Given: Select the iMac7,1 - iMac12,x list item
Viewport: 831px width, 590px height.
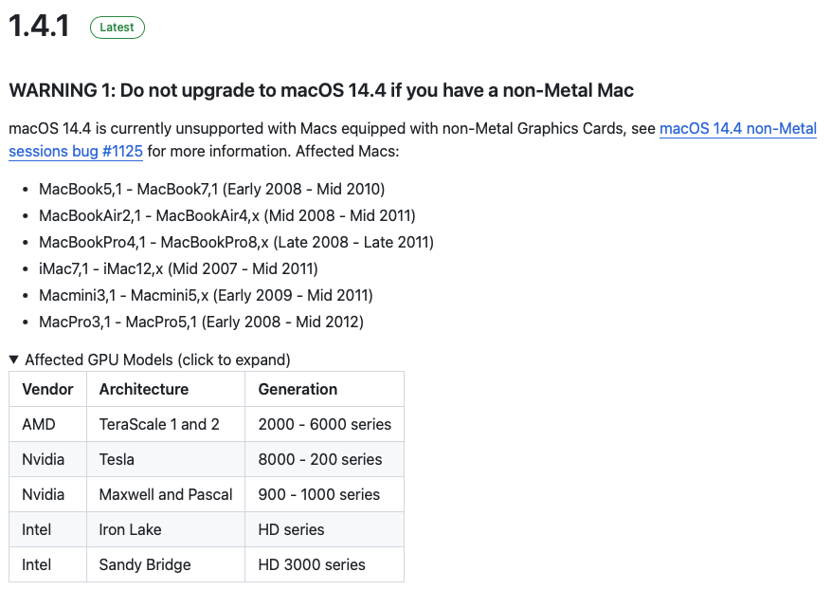Looking at the screenshot, I should pyautogui.click(x=178, y=268).
